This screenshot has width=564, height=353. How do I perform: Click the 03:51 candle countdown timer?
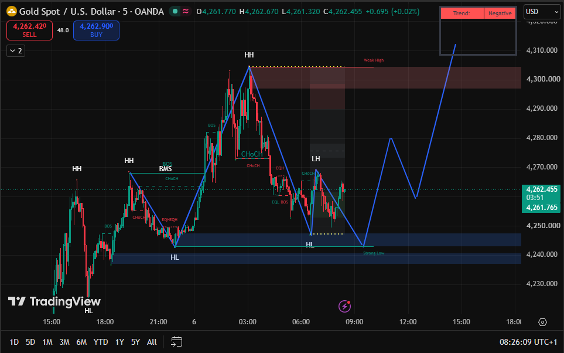click(x=535, y=198)
